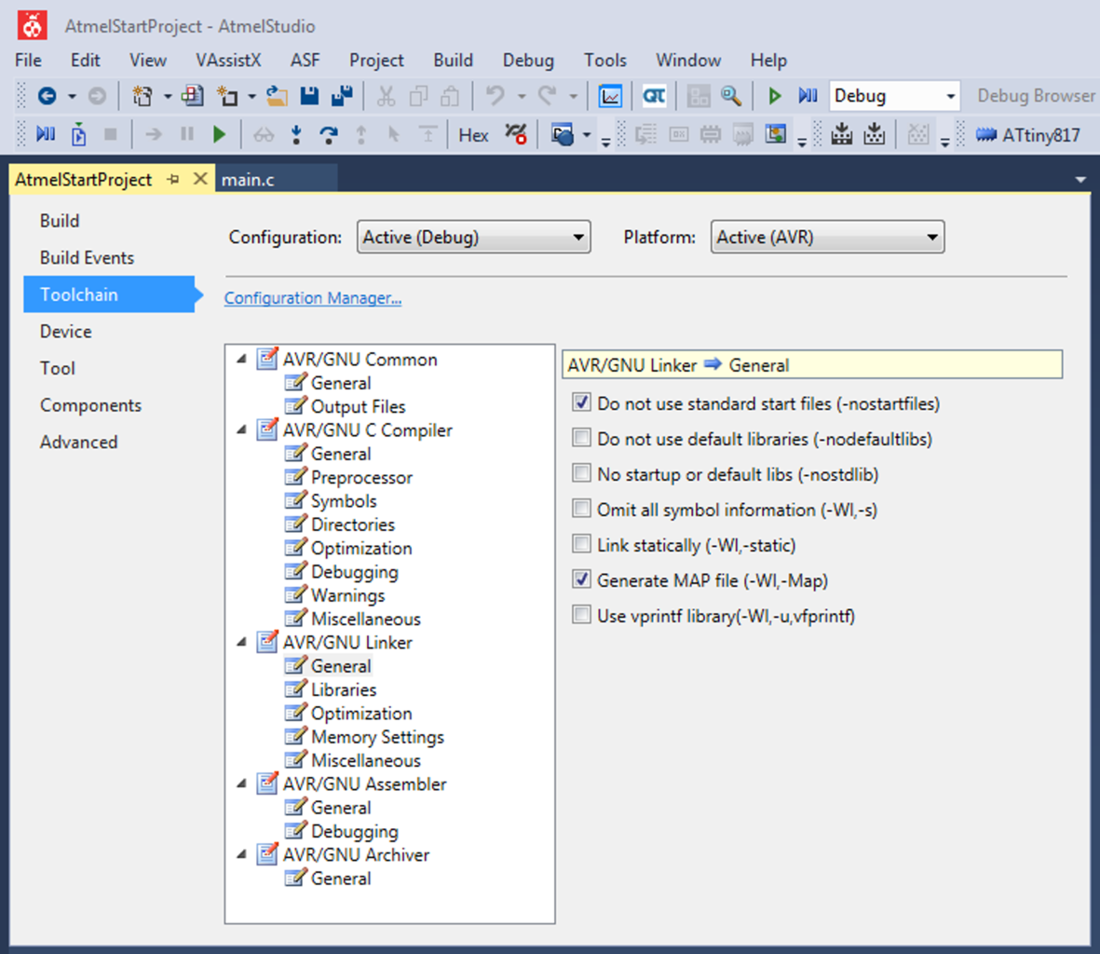Enable Omit all symbol information
This screenshot has width=1100, height=954.
[581, 508]
